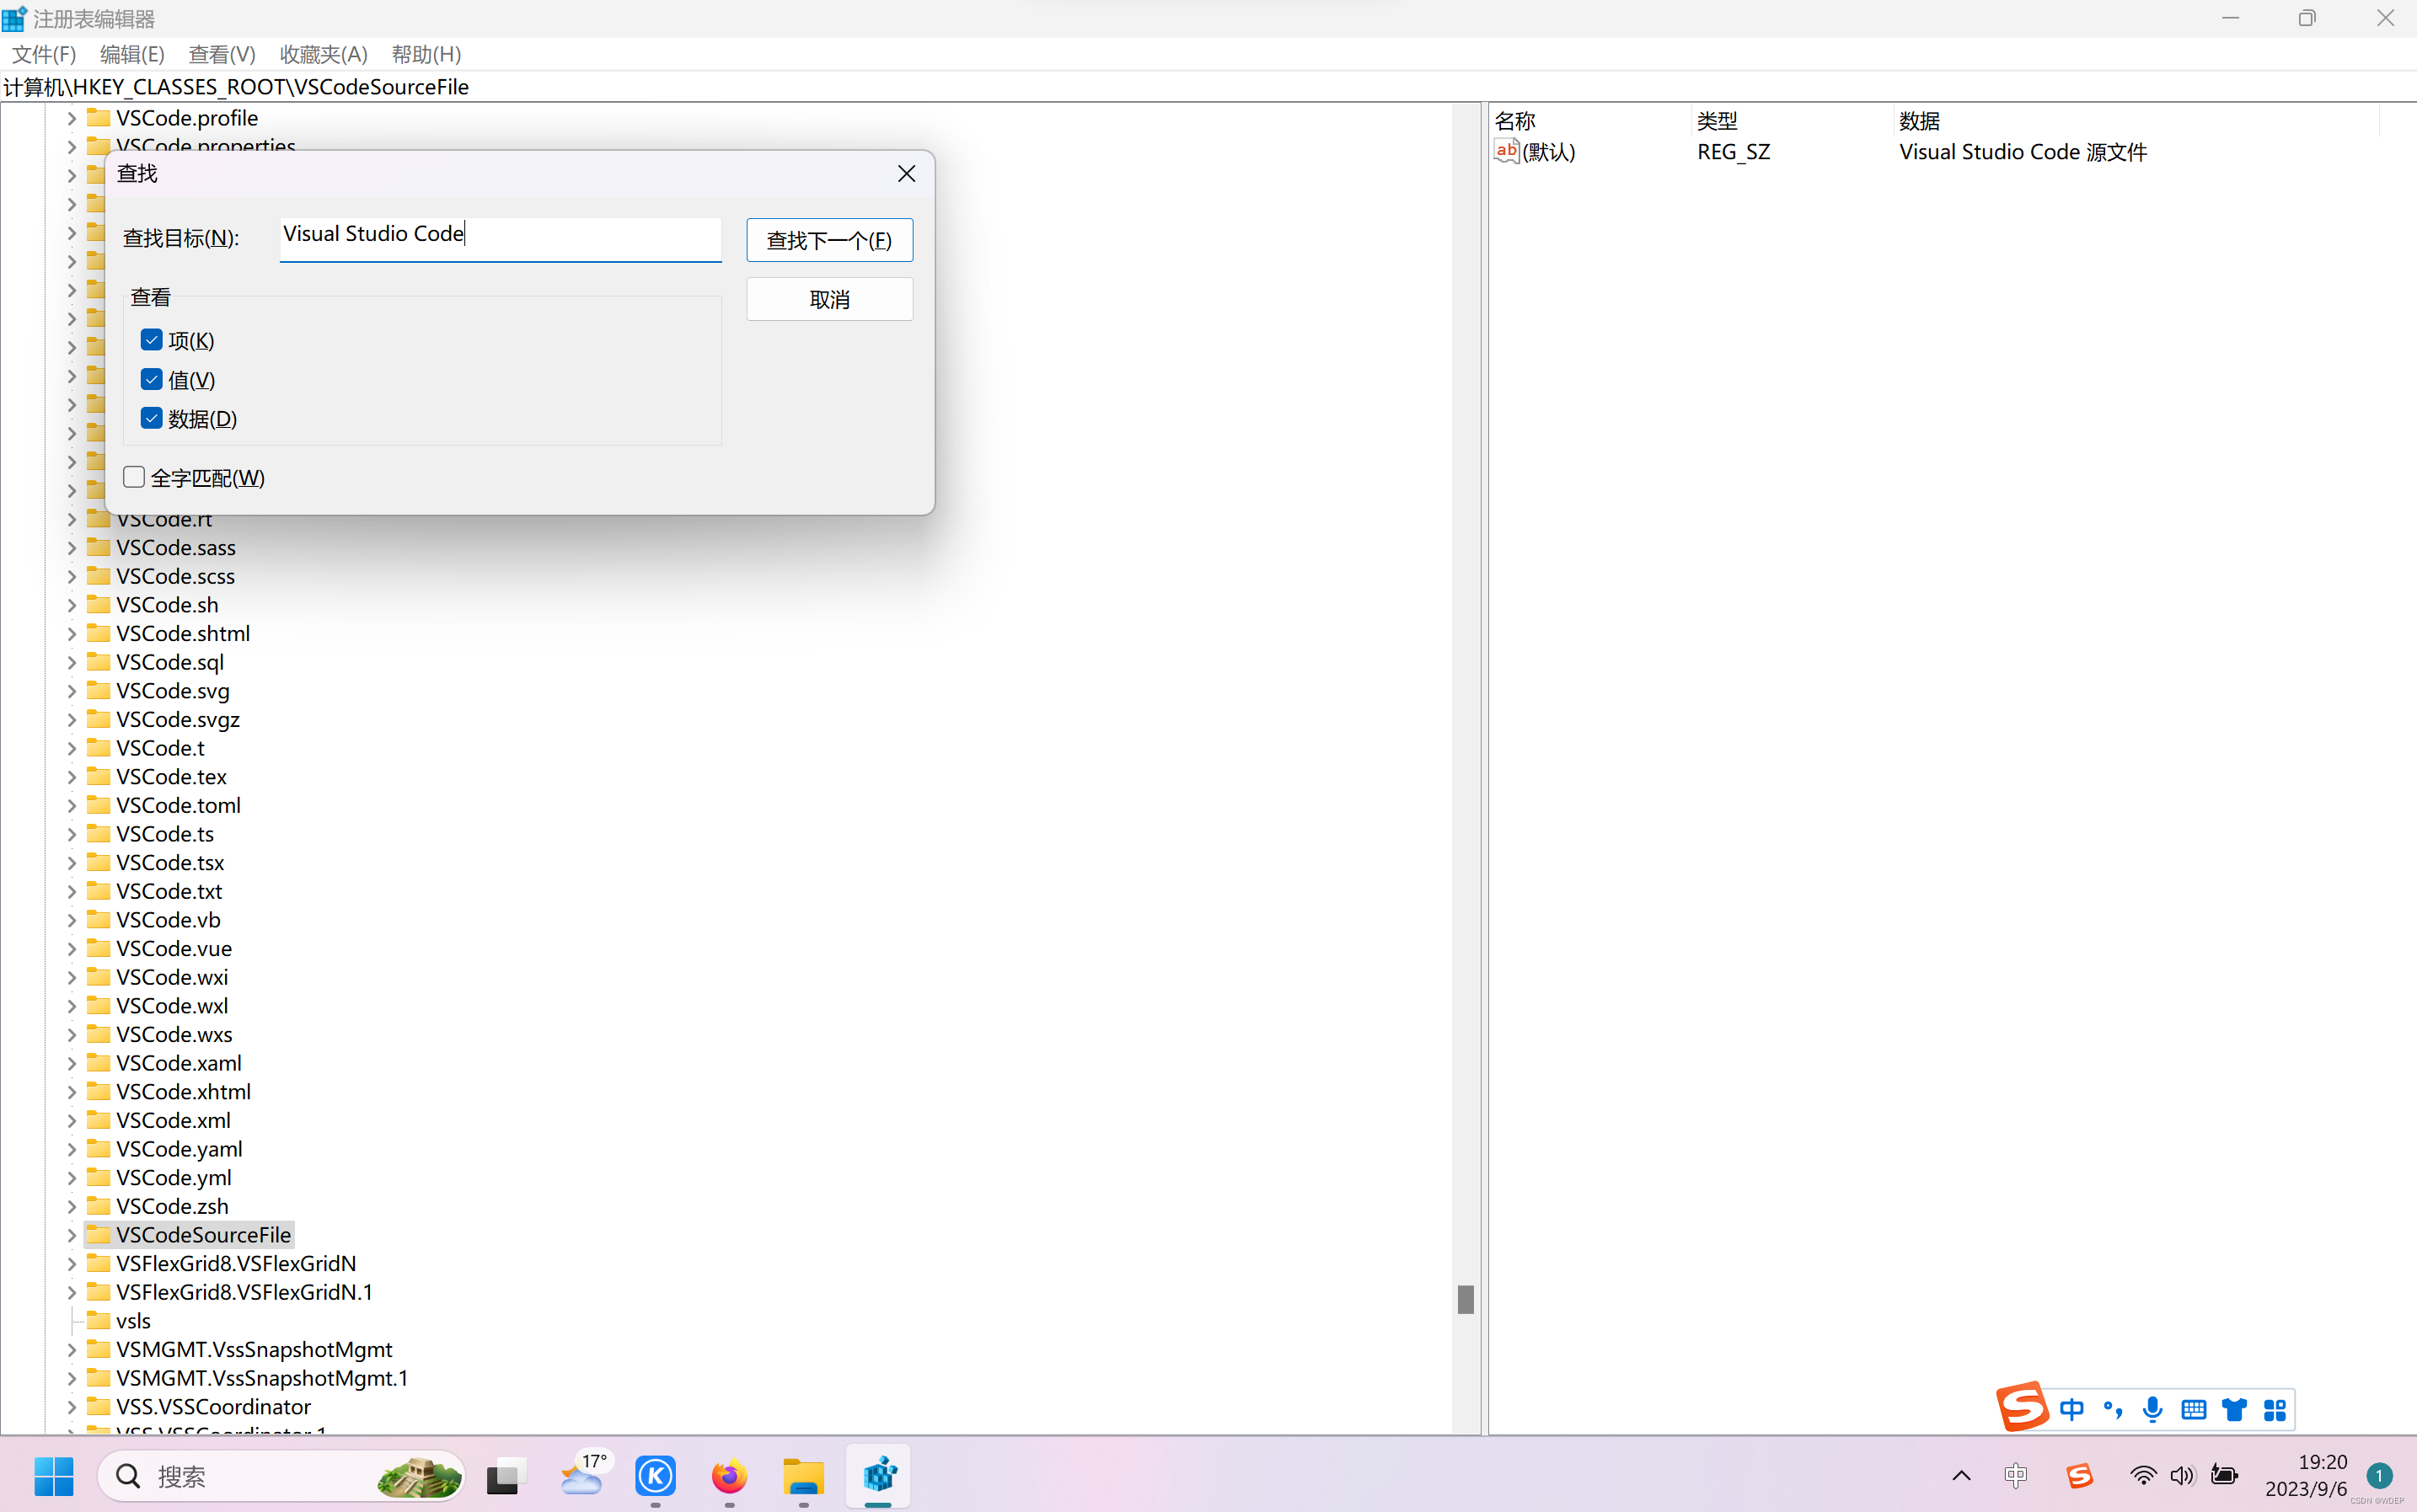Enable the 全字匹配(W) checkbox
This screenshot has width=2417, height=1512.
[134, 477]
